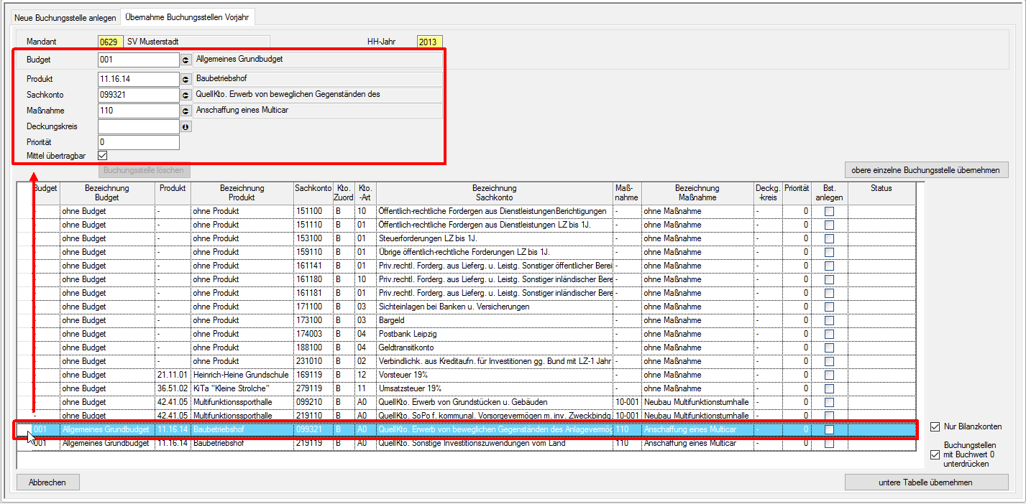Screen dimensions: 1026x504
Task: Click the Deckungskreis info icon
Action: tap(185, 127)
